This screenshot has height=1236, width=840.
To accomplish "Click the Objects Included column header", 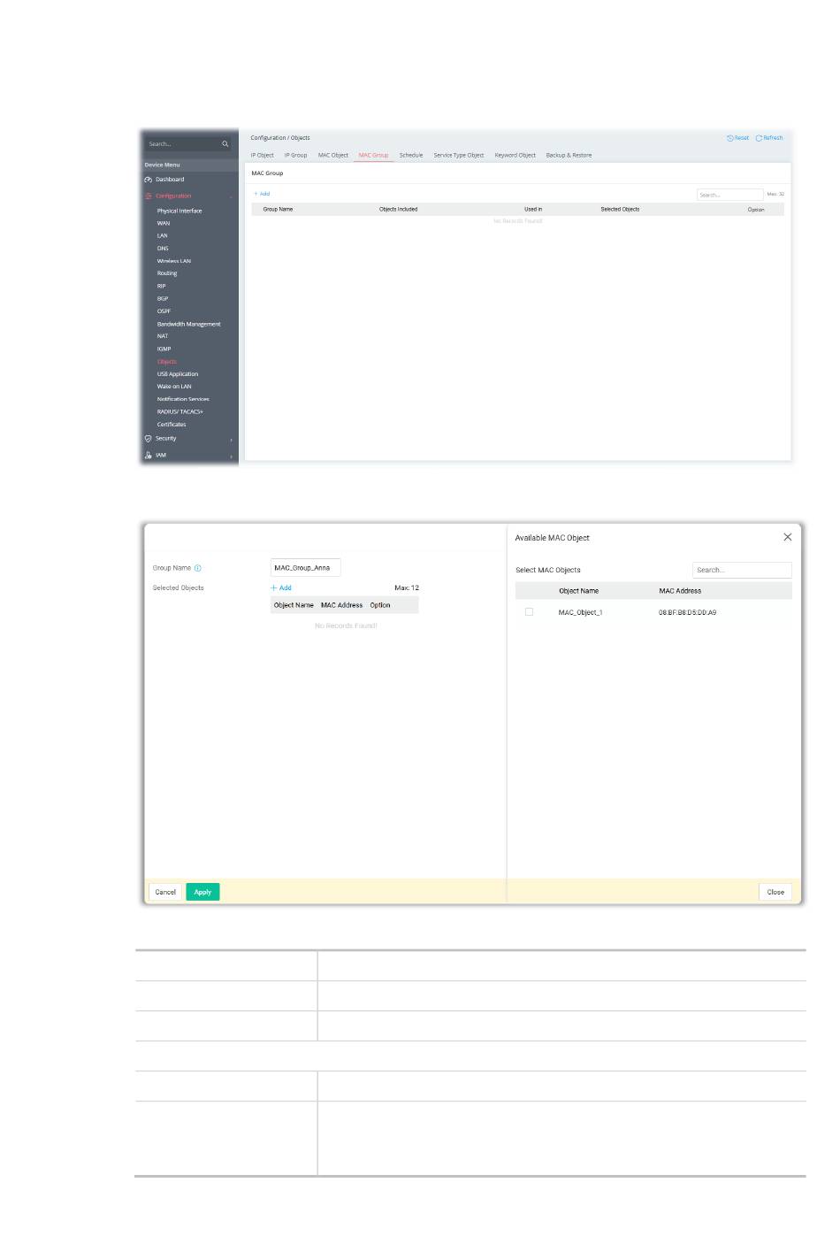I will pyautogui.click(x=398, y=210).
